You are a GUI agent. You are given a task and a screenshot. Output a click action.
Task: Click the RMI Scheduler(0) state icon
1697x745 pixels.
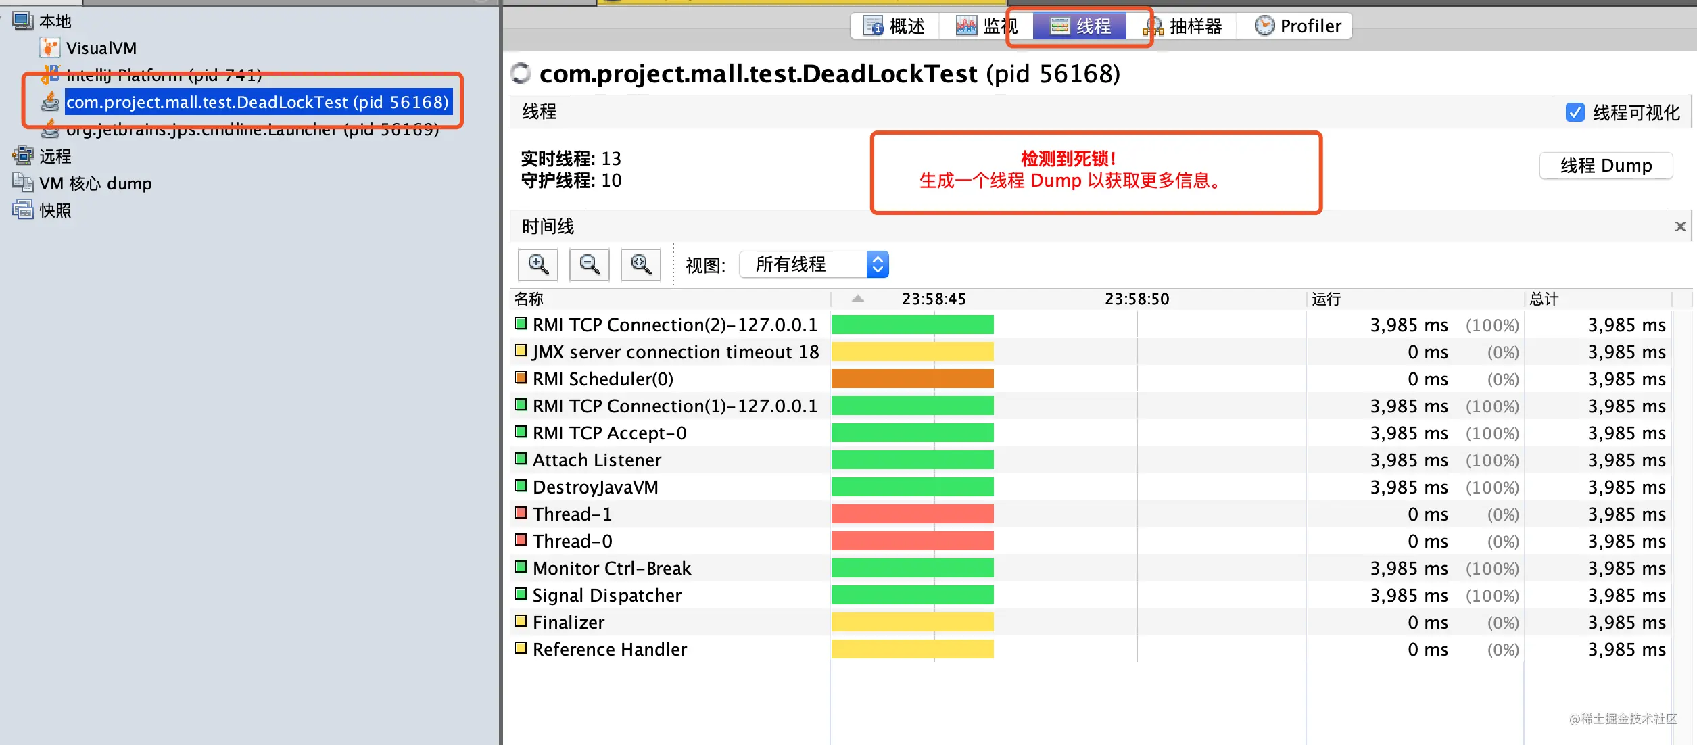[521, 378]
